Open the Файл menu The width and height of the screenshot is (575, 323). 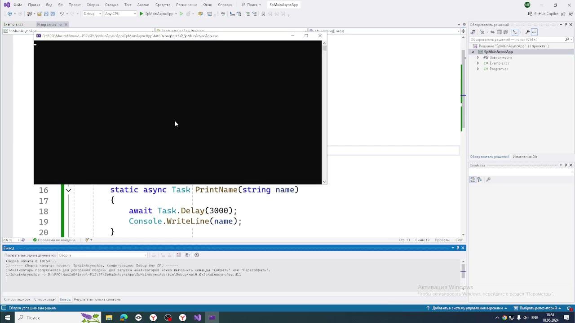(18, 5)
